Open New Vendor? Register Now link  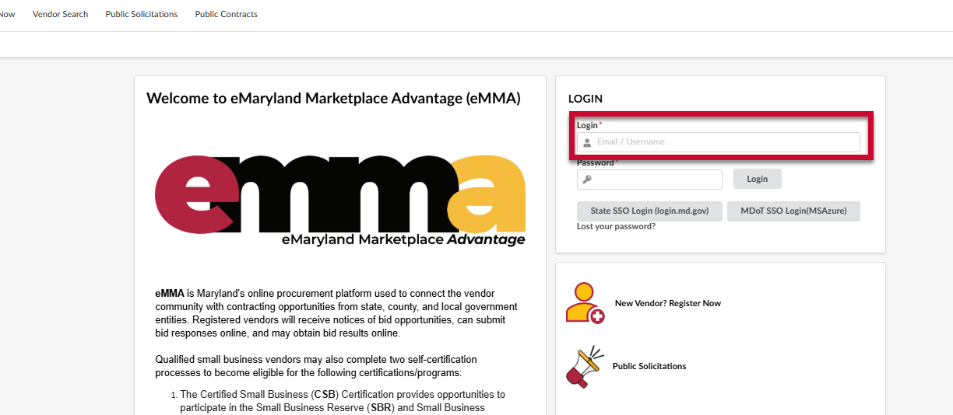point(668,304)
